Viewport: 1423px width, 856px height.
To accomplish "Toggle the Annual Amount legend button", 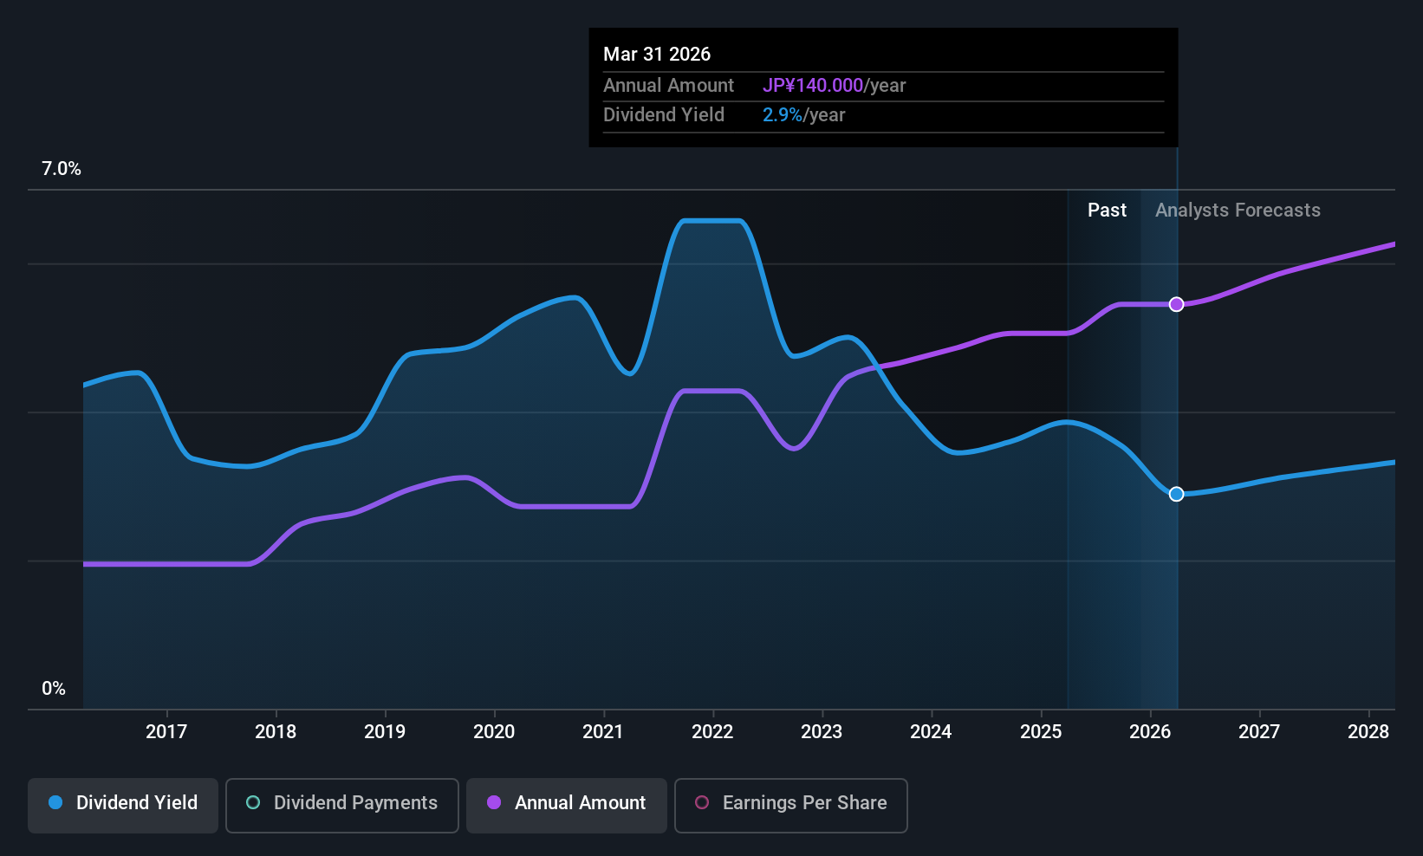I will click(567, 804).
